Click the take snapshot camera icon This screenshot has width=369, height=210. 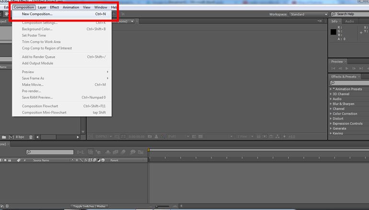point(150,137)
